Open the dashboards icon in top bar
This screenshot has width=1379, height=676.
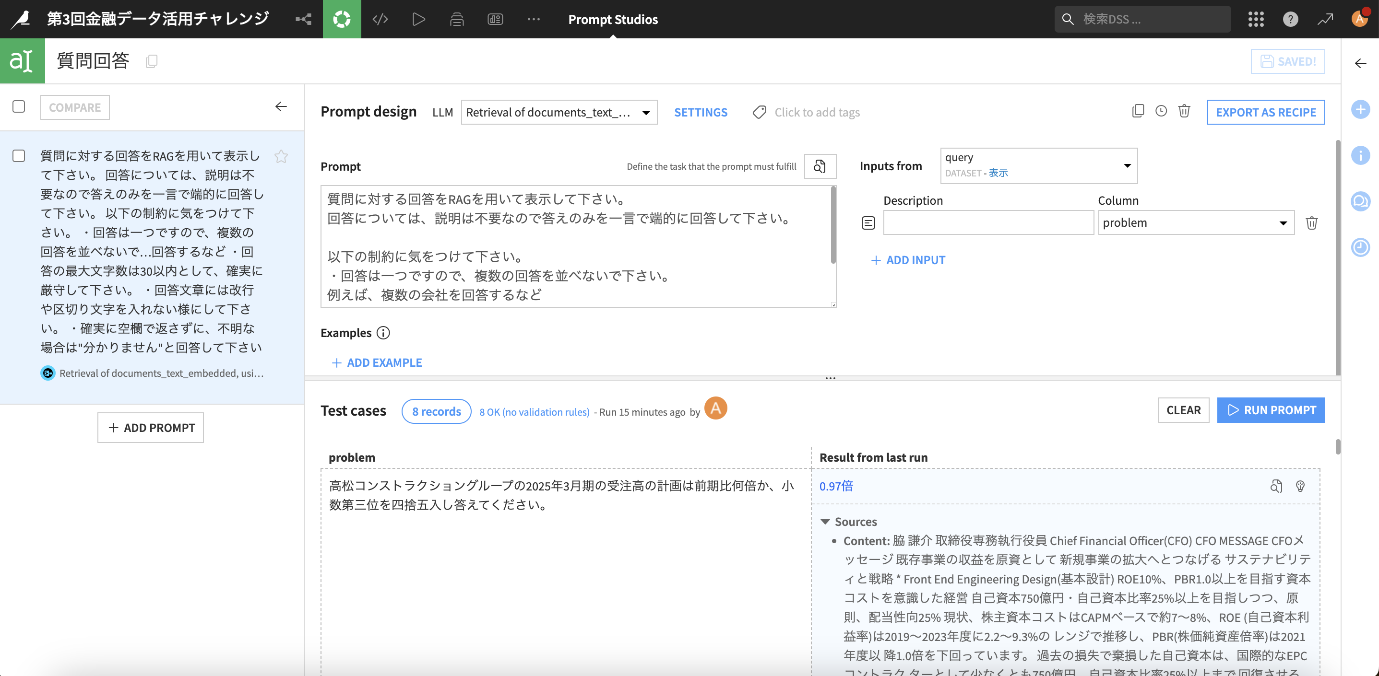coord(495,19)
